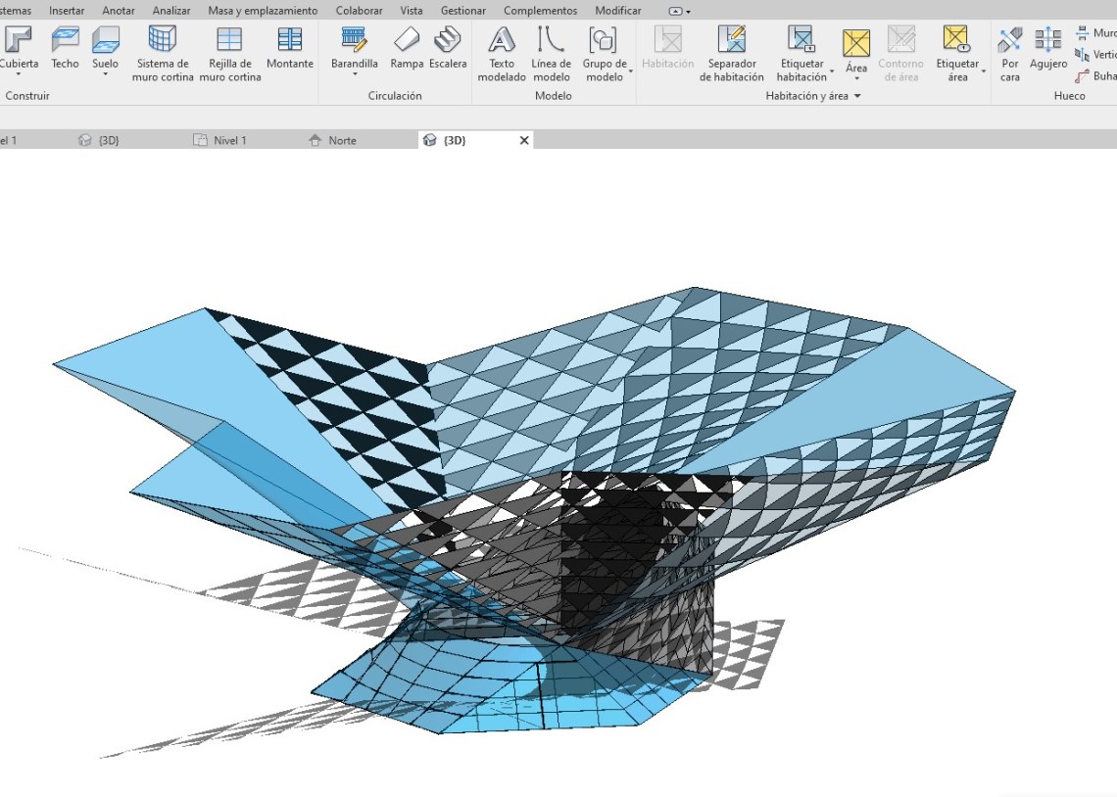
Task: Switch to Masa y emplazamiento tab
Action: coord(263,11)
